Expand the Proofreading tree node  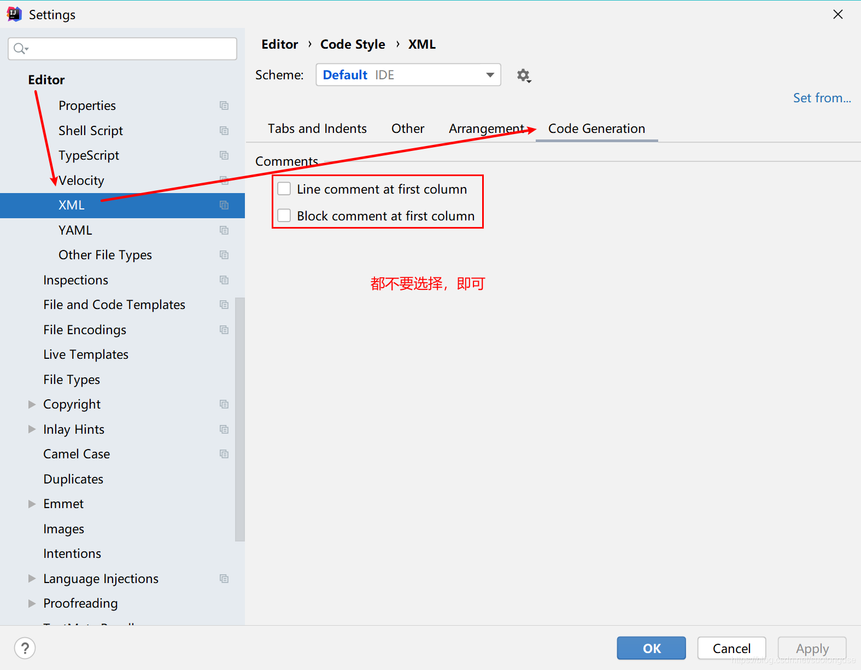click(32, 603)
